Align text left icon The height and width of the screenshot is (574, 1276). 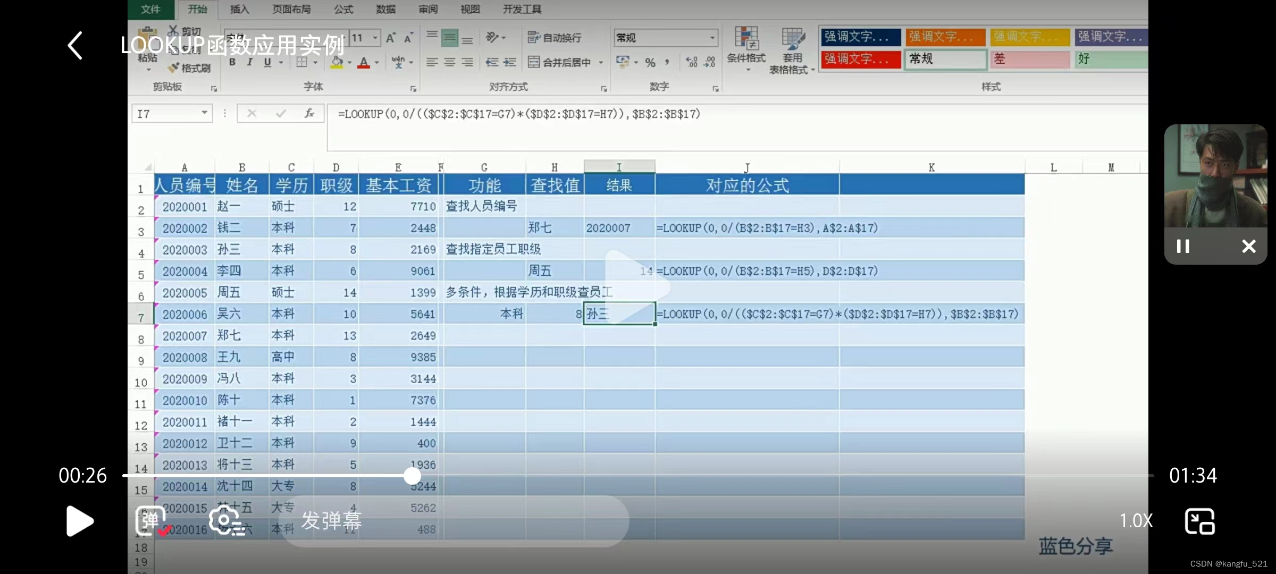click(432, 62)
